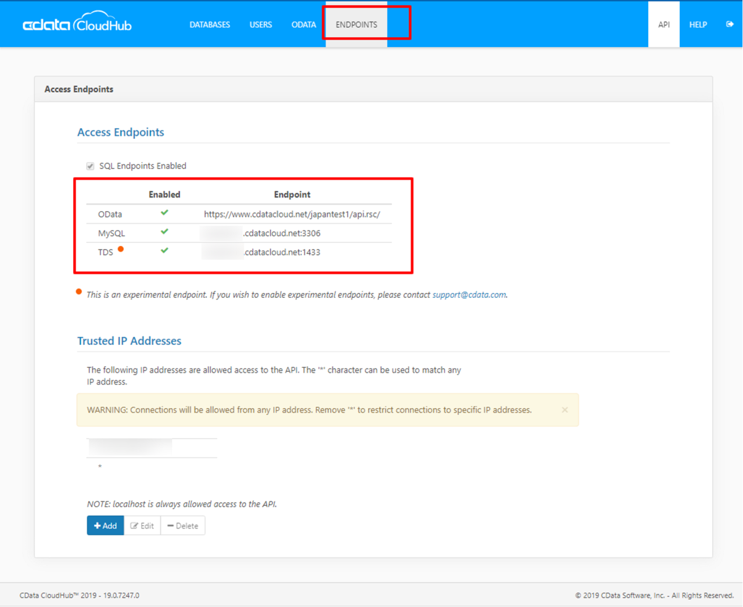Click the Enabled column header
This screenshot has width=743, height=607.
pos(165,194)
